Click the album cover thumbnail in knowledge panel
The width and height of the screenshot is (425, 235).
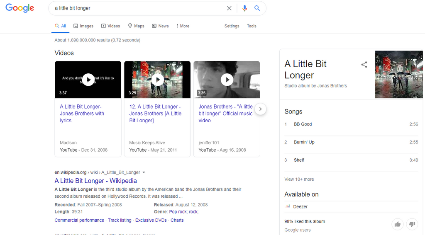tap(399, 75)
